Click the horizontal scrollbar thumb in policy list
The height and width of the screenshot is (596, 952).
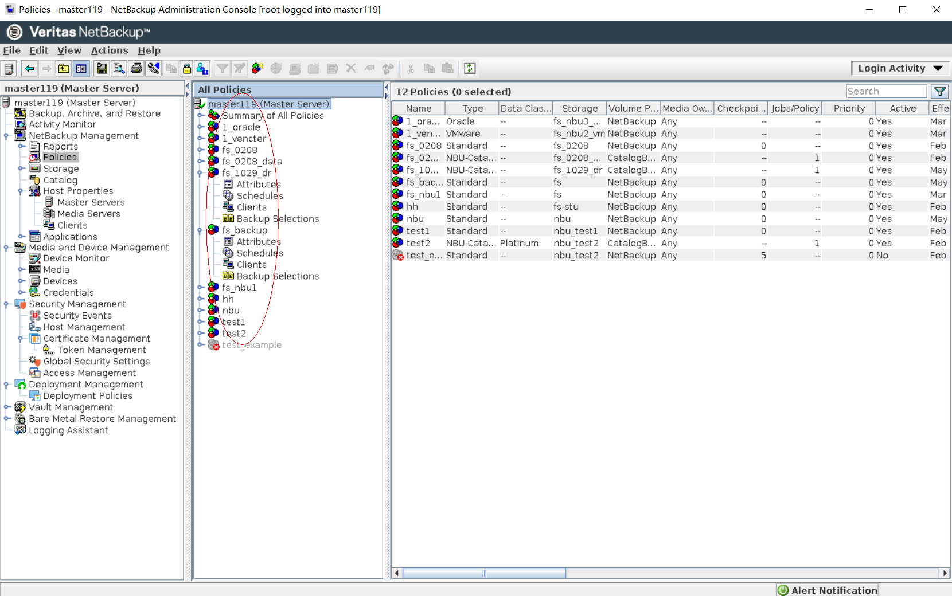click(x=484, y=573)
